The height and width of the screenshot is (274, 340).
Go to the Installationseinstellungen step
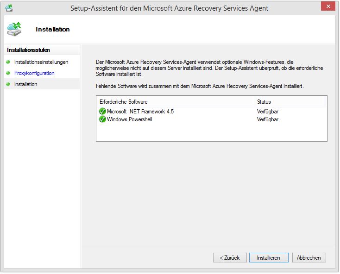[41, 62]
